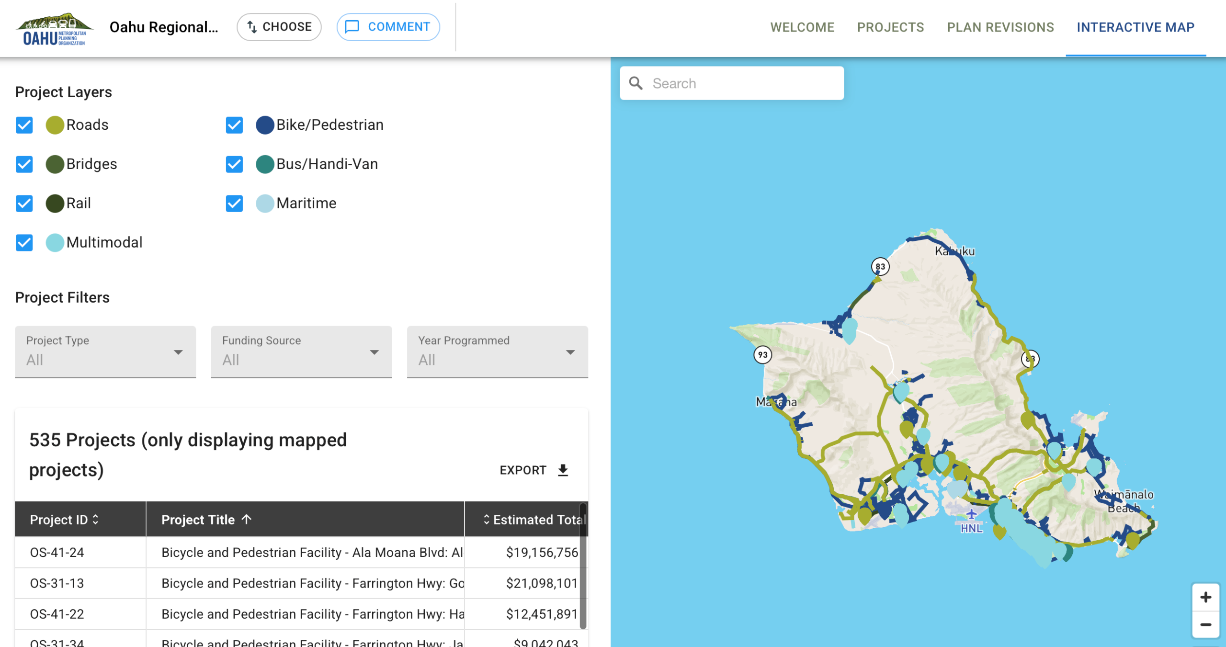This screenshot has height=647, width=1226.
Task: Switch to the PROJECTS tab
Action: point(891,27)
